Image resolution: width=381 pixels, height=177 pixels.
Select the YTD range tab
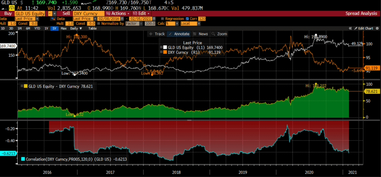tap(37, 28)
